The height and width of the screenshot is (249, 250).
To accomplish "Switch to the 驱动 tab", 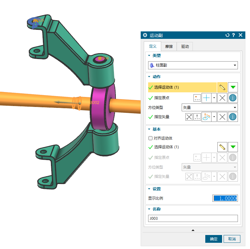I will coord(185,47).
